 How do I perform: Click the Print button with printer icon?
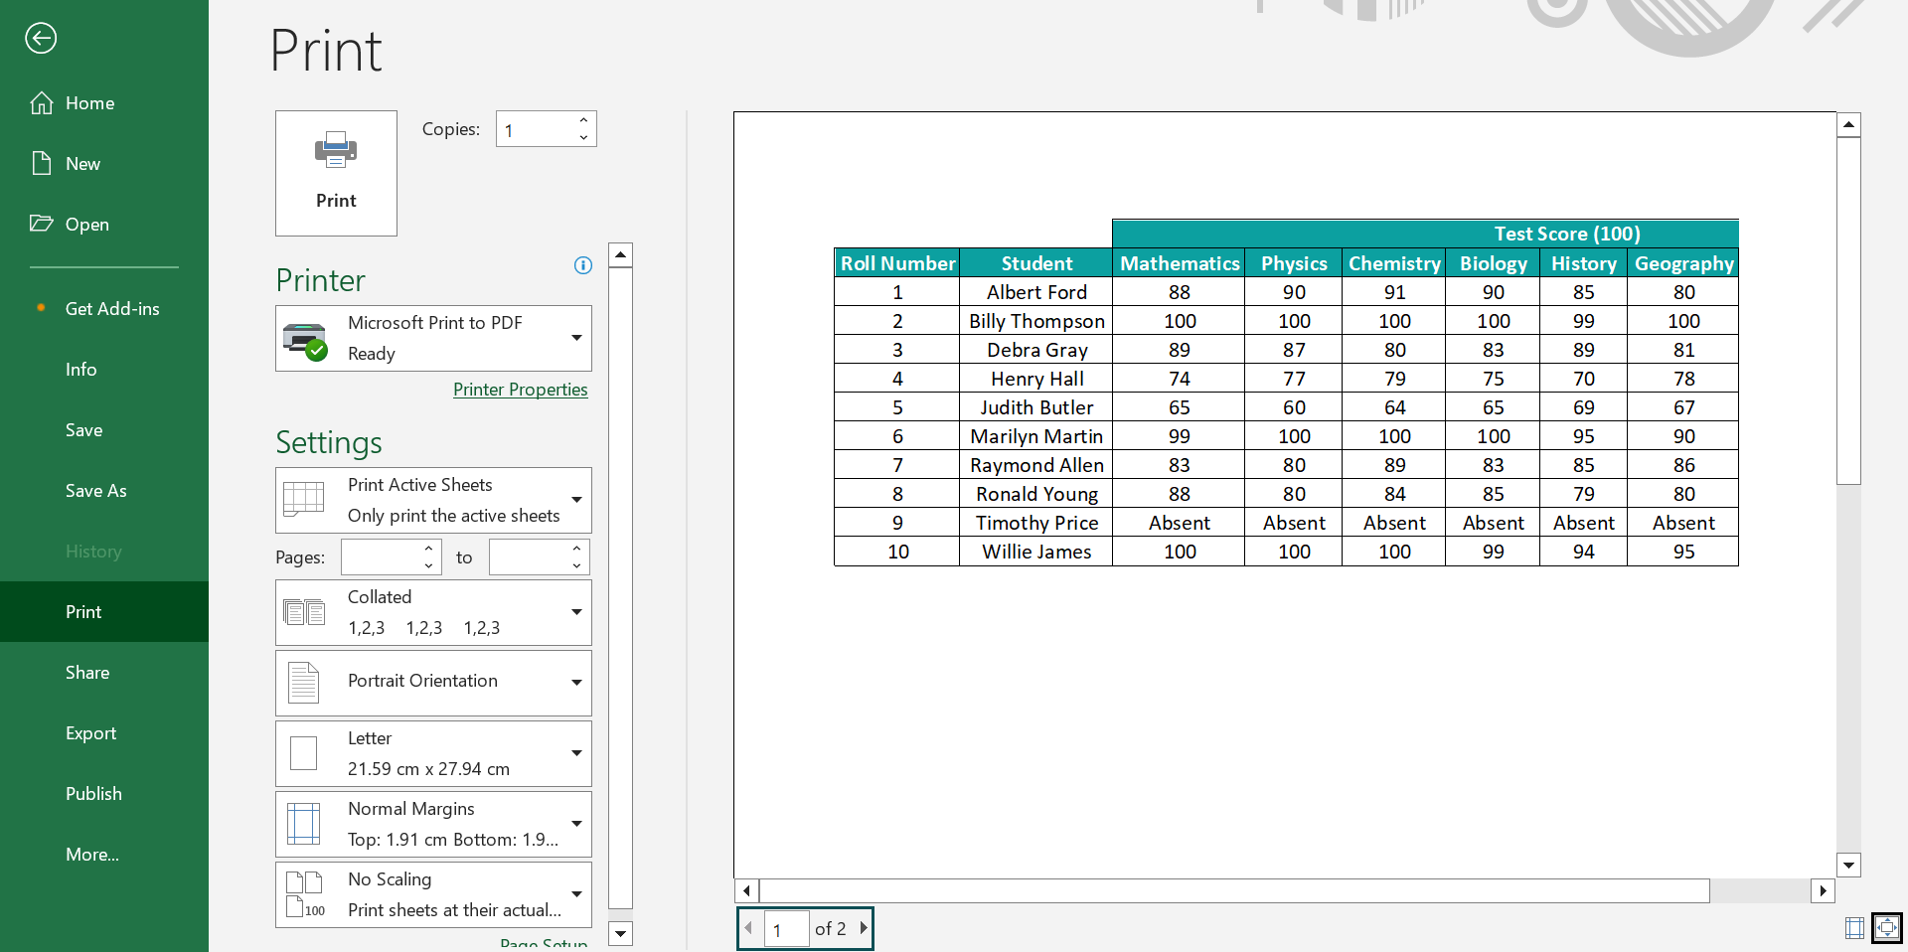point(336,173)
